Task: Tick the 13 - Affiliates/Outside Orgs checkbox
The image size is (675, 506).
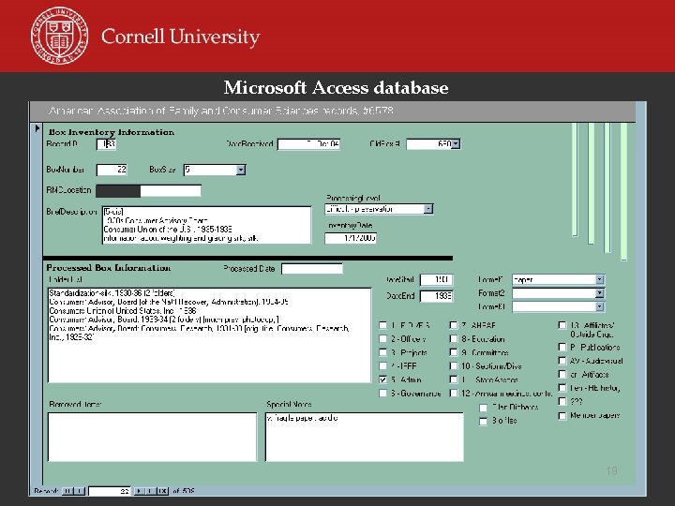Action: [562, 325]
